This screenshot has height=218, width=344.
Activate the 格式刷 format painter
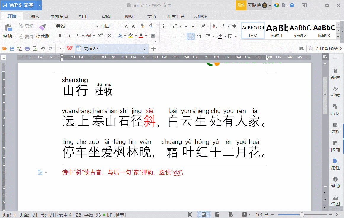coord(43,31)
